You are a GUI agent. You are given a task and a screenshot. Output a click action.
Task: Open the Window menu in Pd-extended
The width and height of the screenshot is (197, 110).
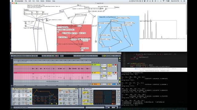[48, 1]
